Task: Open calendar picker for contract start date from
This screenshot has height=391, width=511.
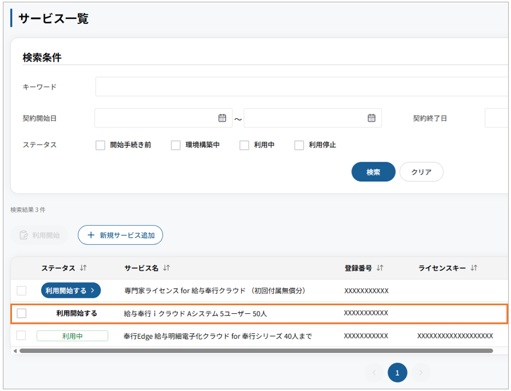Action: click(222, 118)
